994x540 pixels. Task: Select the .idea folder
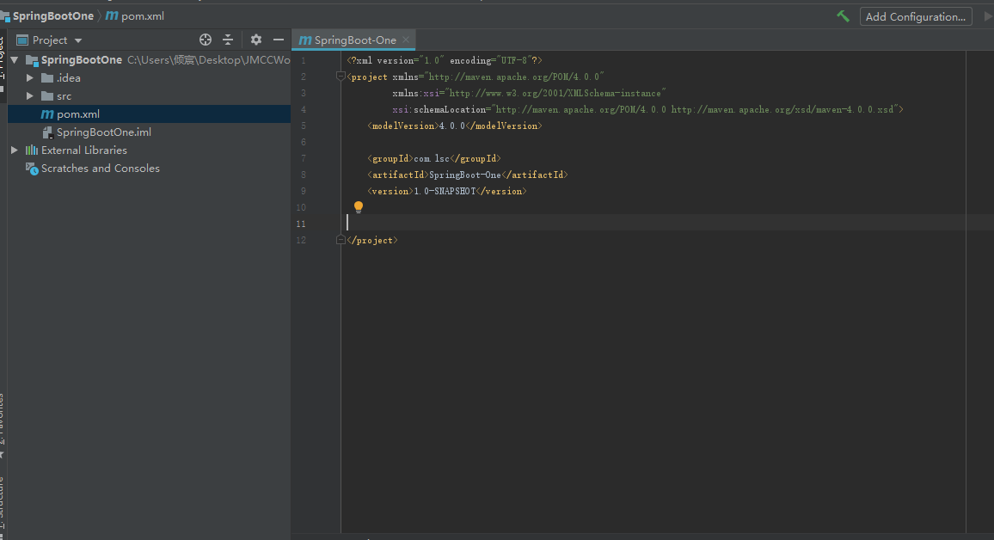pos(69,78)
